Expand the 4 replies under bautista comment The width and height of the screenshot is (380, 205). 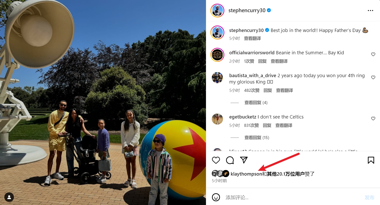pyautogui.click(x=256, y=102)
